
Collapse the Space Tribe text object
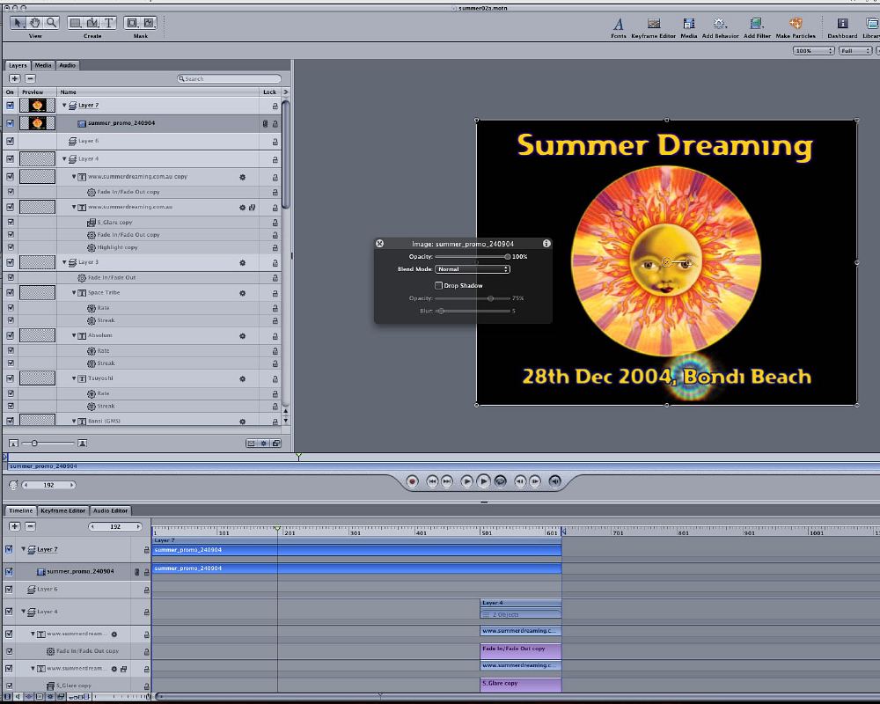click(x=74, y=292)
